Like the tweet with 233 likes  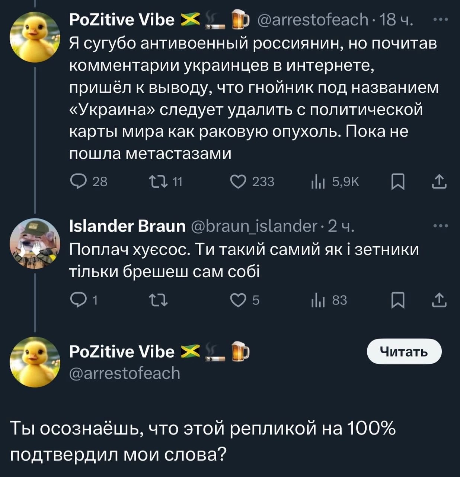238,182
